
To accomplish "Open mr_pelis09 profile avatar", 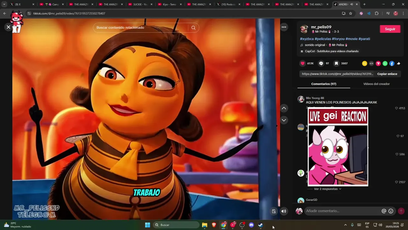I will coord(304,29).
